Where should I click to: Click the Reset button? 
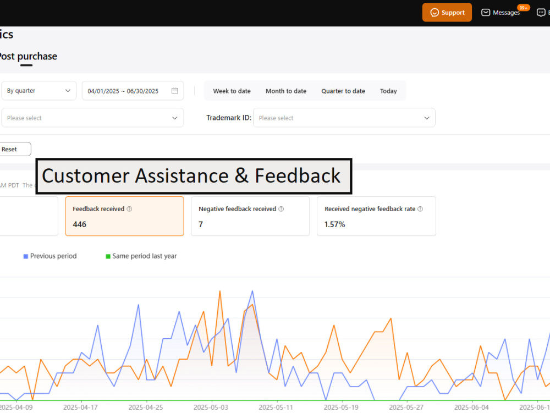(15, 149)
